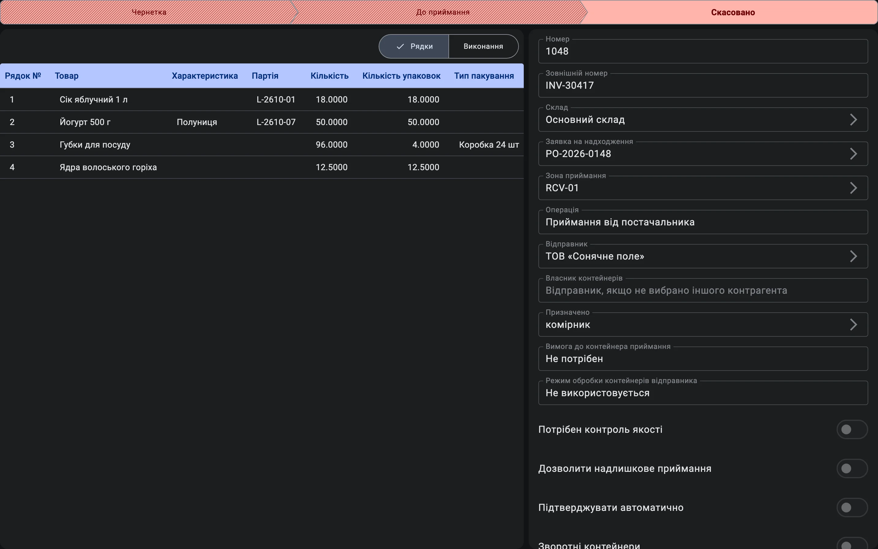
Task: Switch to the Рядки tab
Action: click(414, 46)
